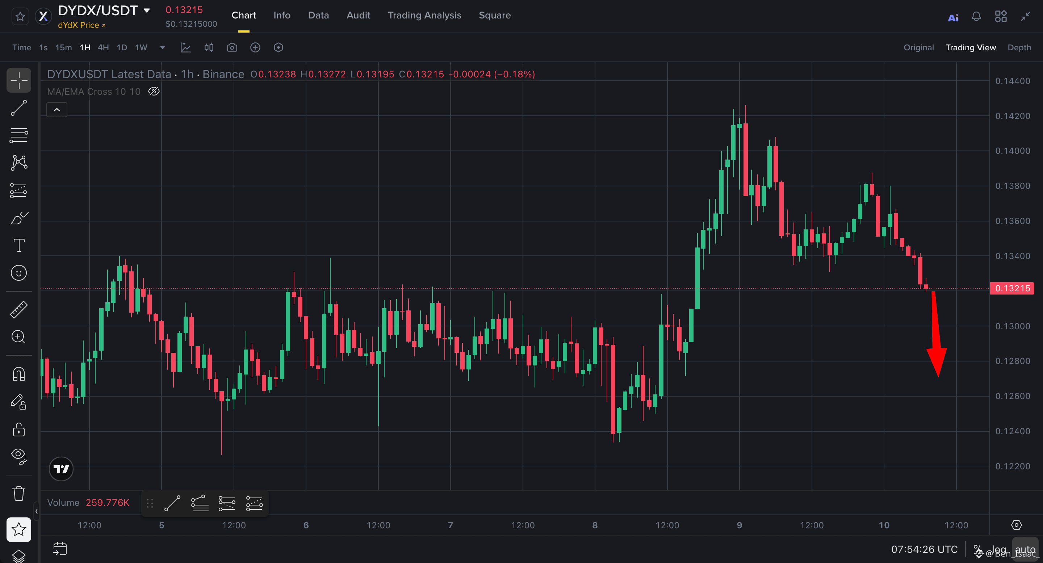1043x563 pixels.
Task: Toggle lock all drawing tools
Action: 18,429
